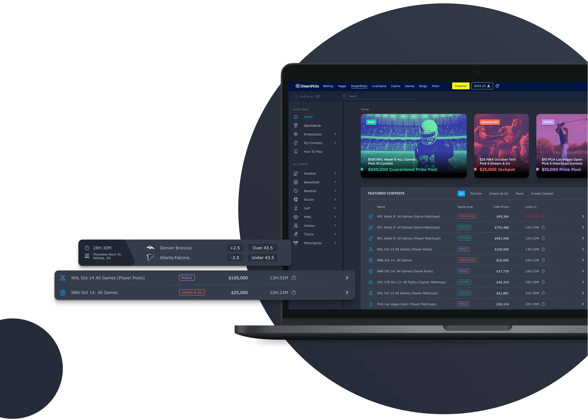Click the Create Contest button
The height and width of the screenshot is (420, 588).
(542, 193)
